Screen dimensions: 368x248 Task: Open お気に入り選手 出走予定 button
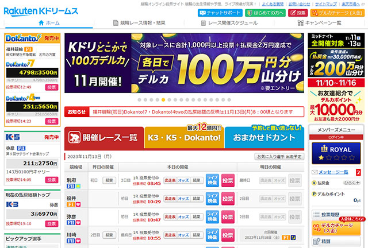[279, 157]
